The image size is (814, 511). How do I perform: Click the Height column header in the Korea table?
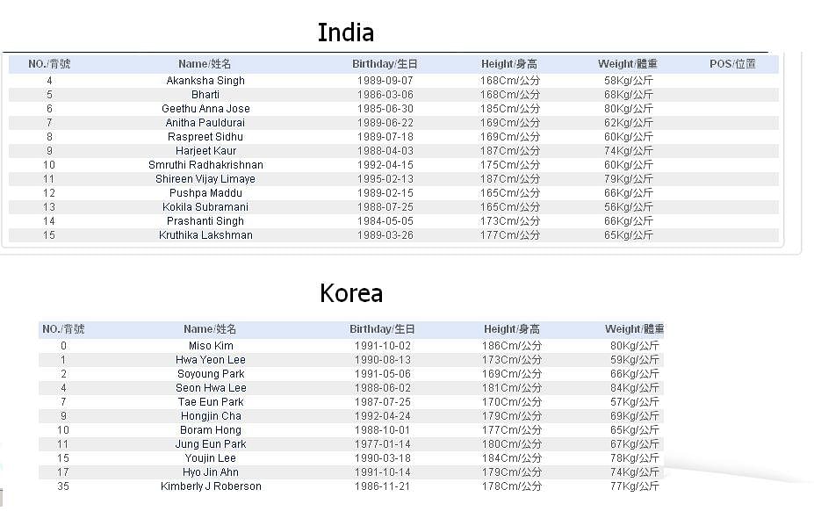tap(512, 329)
